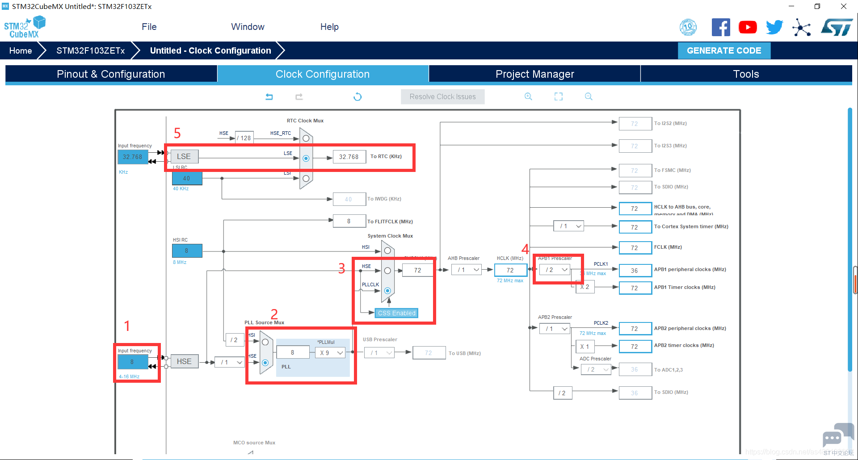Open the APB1 Prescaler dropdown

pos(554,270)
